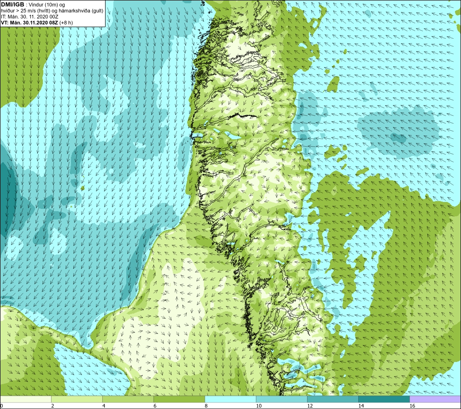Click the 6-8 m/s dark green swatch
This screenshot has width=461, height=409.
tap(179, 399)
